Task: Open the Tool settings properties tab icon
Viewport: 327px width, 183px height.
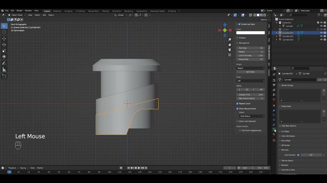Action: pyautogui.click(x=274, y=74)
